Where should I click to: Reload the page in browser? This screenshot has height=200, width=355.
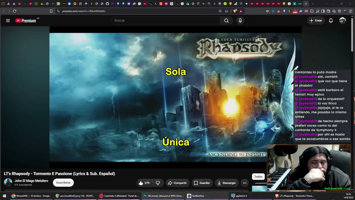coord(15,11)
